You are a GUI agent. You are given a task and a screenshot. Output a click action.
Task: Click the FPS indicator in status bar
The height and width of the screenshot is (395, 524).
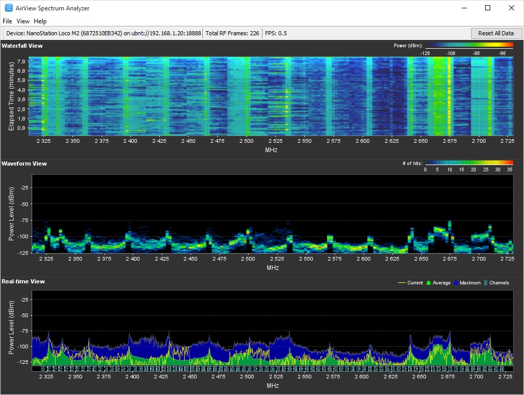275,33
